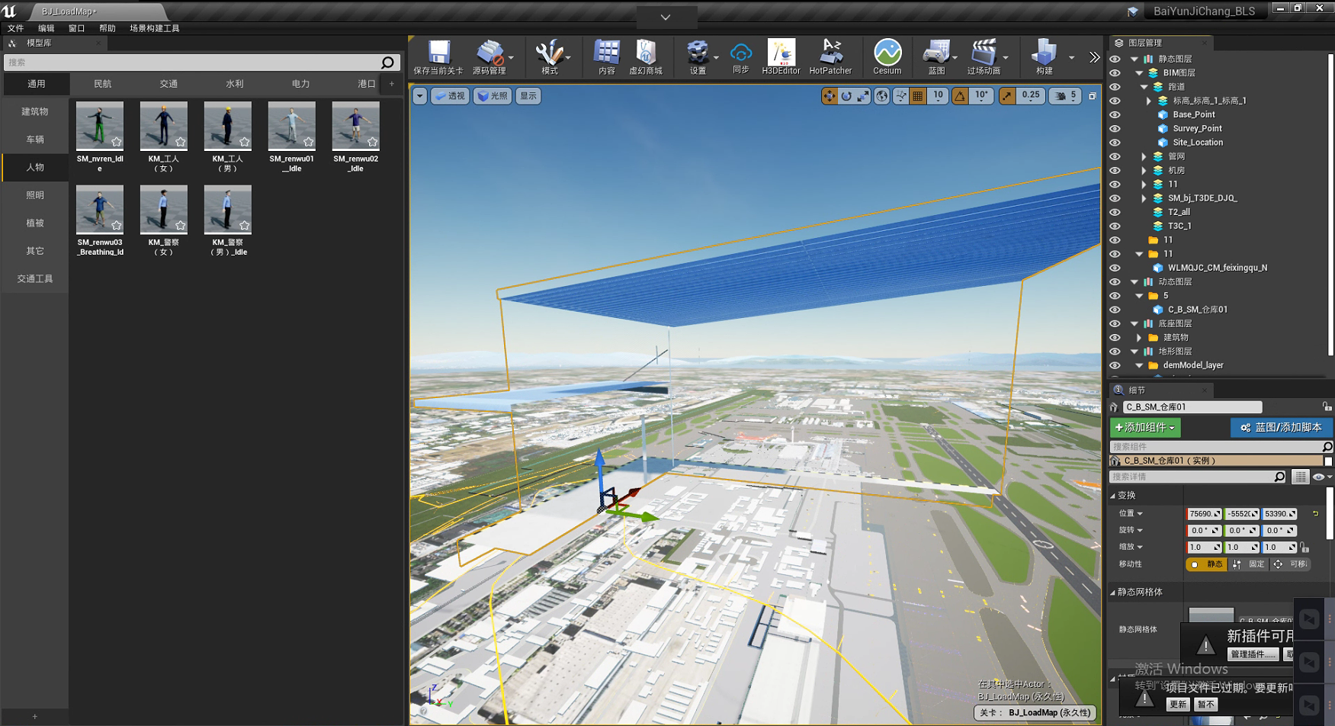This screenshot has height=726, width=1335.
Task: Toggle visibility of C_B_SM_仓库01 layer
Action: (1115, 310)
